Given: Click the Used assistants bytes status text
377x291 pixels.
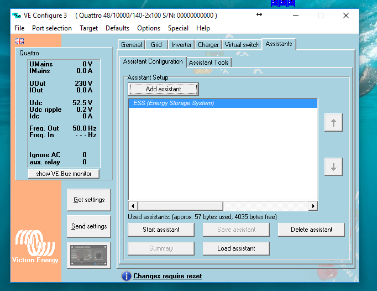Looking at the screenshot, I should click(x=202, y=217).
